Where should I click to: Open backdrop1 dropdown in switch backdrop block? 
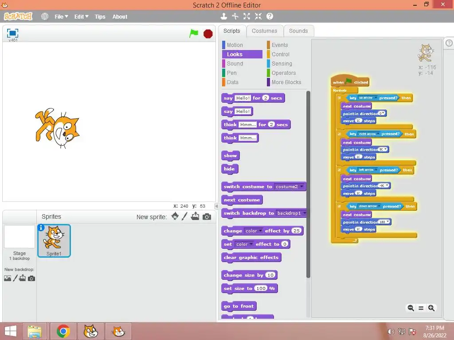coord(291,213)
